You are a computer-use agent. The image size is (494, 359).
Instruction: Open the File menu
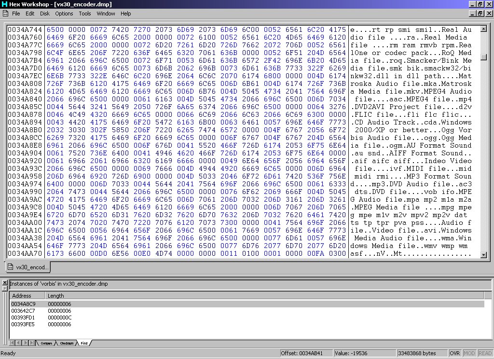click(x=16, y=14)
